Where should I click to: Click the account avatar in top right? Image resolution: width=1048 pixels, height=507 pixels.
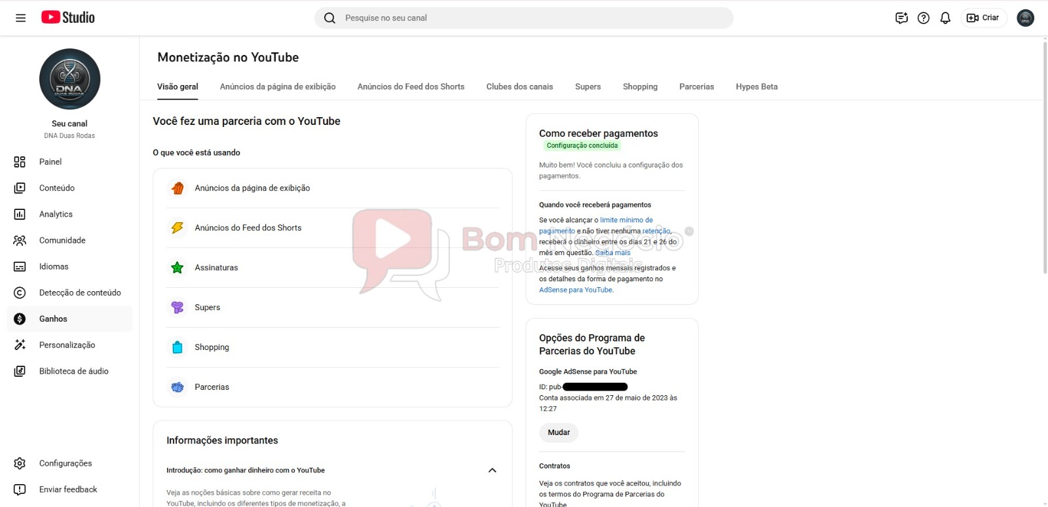click(x=1025, y=18)
